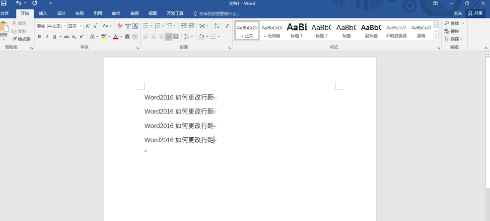Click the vertical scrollbar up arrow
This screenshot has height=221, width=490.
[x=488, y=54]
